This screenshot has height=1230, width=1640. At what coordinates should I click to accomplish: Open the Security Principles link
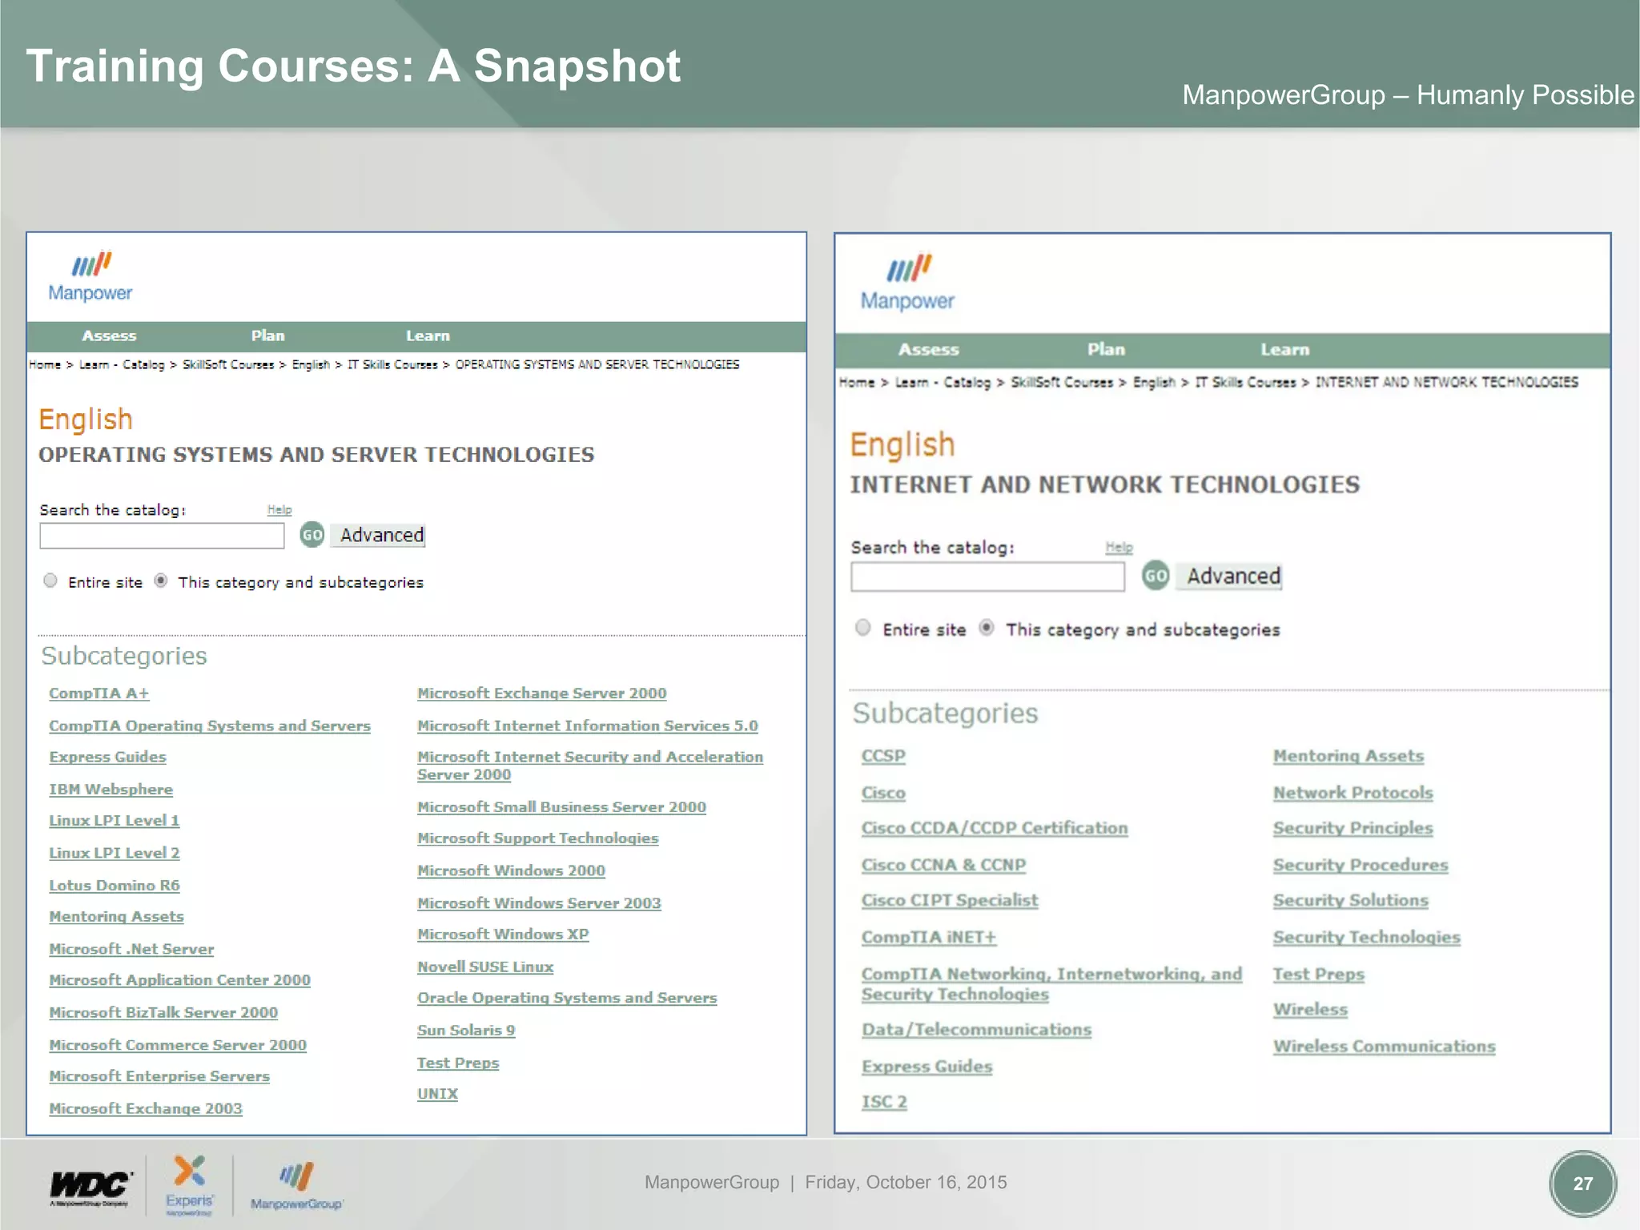tap(1353, 828)
